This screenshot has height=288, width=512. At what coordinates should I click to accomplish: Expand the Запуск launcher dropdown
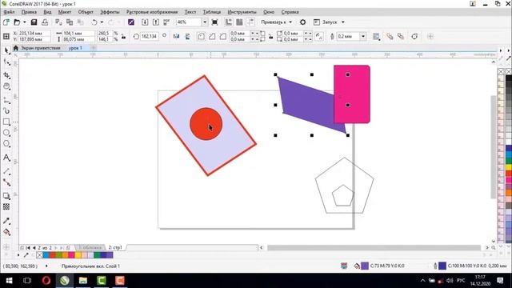[343, 22]
